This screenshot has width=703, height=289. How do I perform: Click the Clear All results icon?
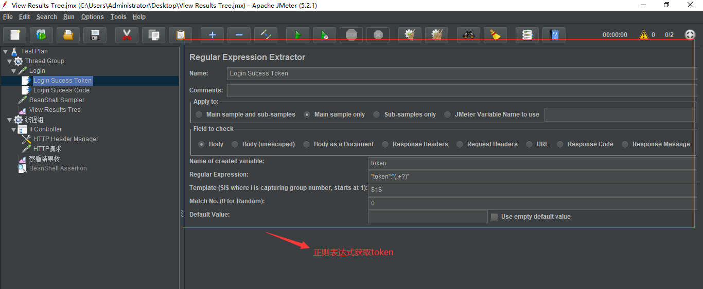point(436,35)
